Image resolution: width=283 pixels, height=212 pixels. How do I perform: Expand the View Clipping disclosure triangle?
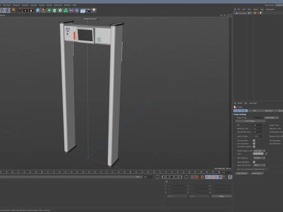tap(235, 158)
